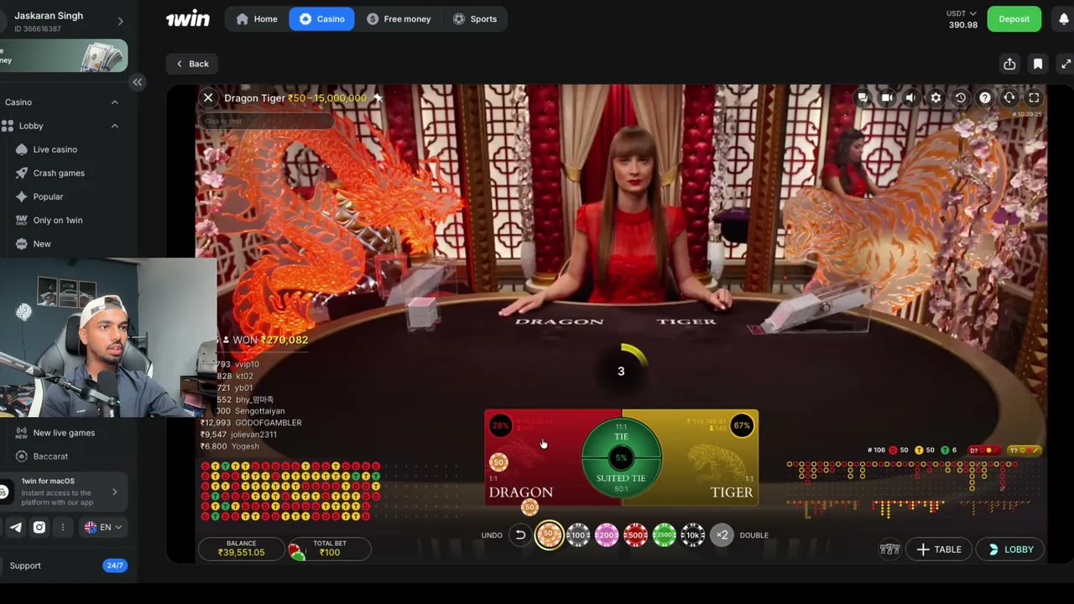Return to LOBBY from game
1074x604 pixels.
coord(1010,549)
